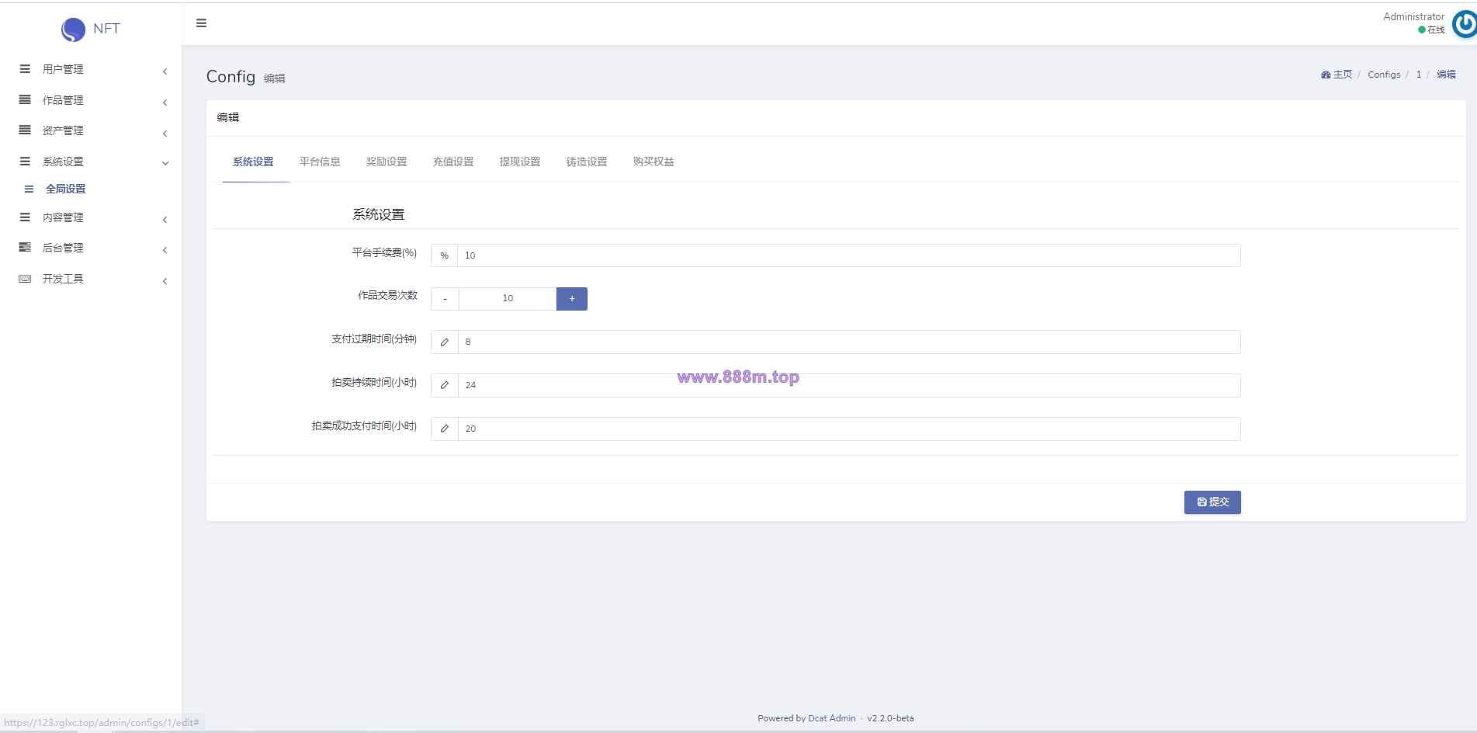Increase 作品交易次数 with the plus button
Image resolution: width=1477 pixels, height=733 pixels.
pos(572,299)
